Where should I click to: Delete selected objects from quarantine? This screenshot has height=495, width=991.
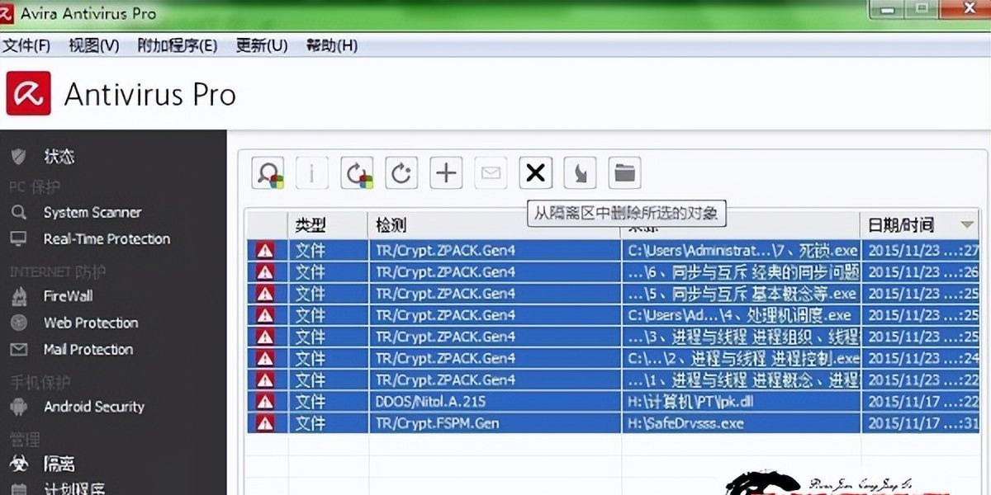pyautogui.click(x=535, y=173)
